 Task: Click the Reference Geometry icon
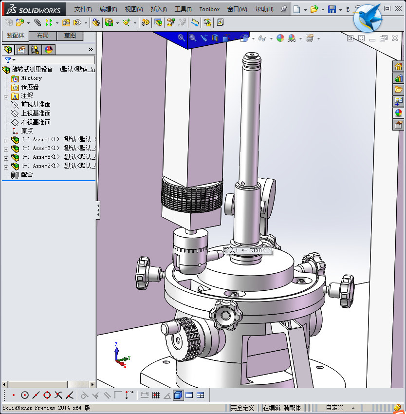(127, 22)
